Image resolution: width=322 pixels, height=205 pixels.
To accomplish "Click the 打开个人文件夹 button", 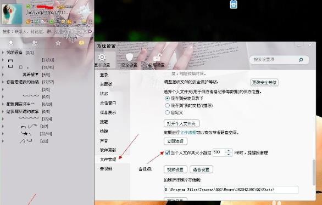I will (x=181, y=123).
